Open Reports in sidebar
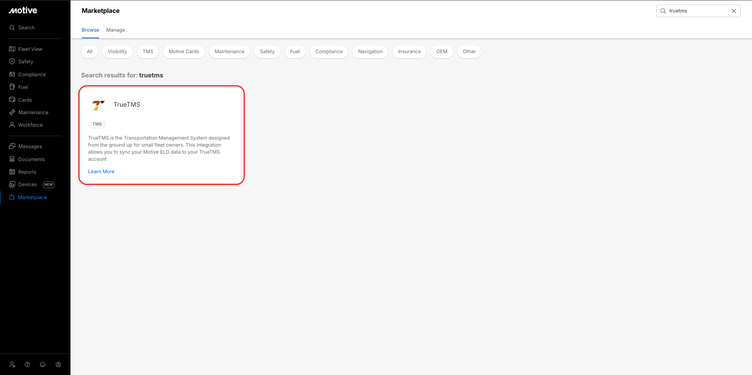 pos(27,172)
